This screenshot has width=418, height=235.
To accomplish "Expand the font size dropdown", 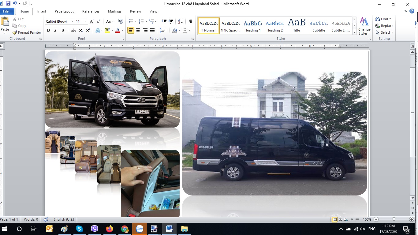I will pos(86,21).
